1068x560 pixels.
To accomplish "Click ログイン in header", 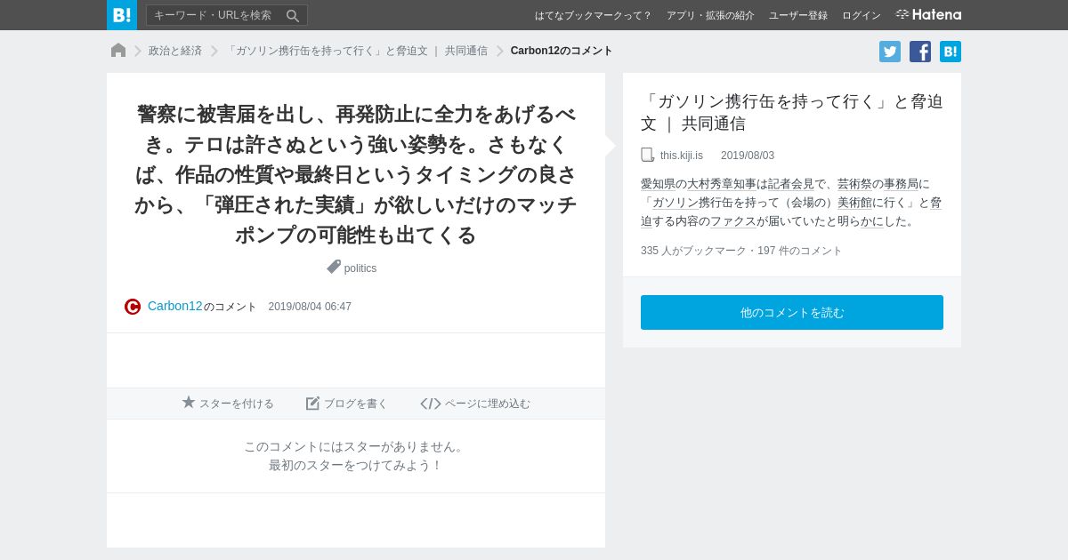I will click(x=862, y=15).
